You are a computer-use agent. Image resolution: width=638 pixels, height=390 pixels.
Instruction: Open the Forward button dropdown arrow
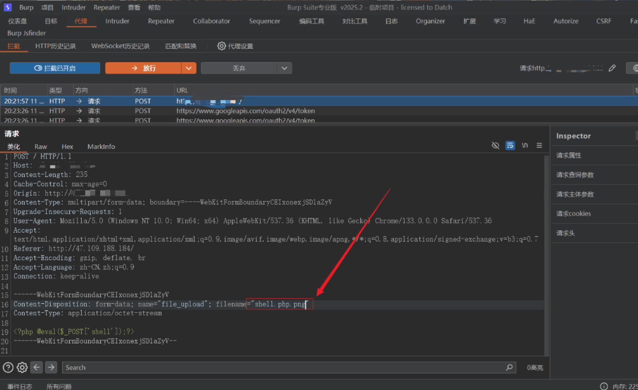point(189,68)
